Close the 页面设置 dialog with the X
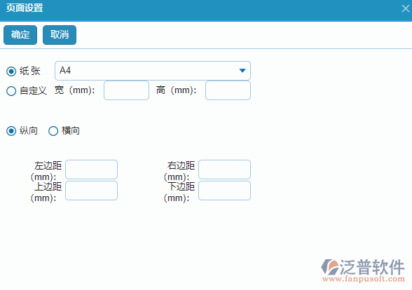This screenshot has height=290, width=412. [x=406, y=8]
